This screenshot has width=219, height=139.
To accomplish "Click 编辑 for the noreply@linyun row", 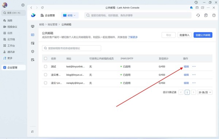I will pos(186,83).
